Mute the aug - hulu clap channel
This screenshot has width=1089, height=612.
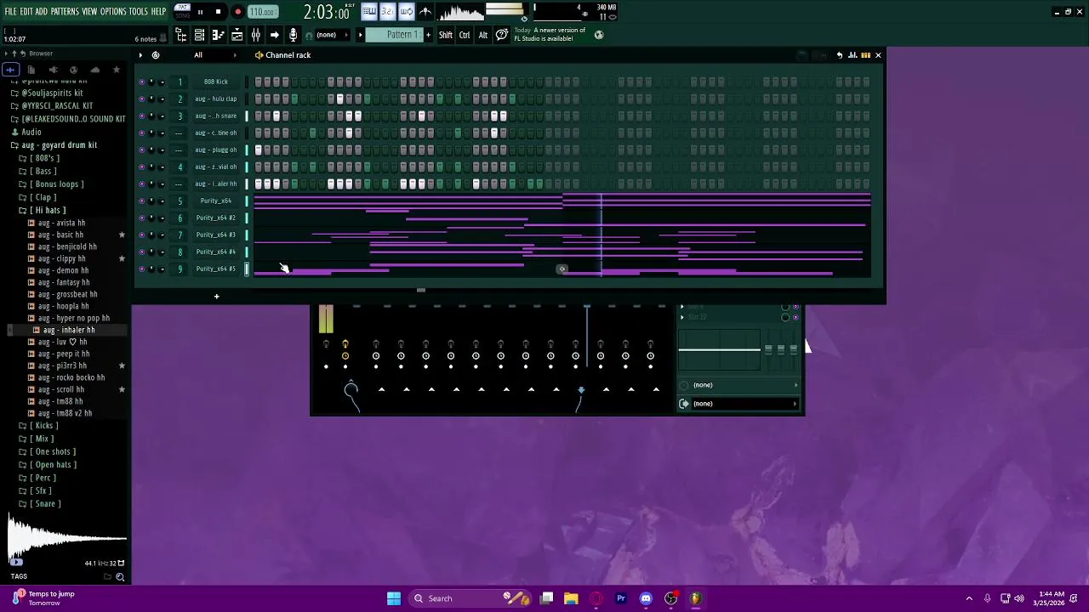click(141, 99)
